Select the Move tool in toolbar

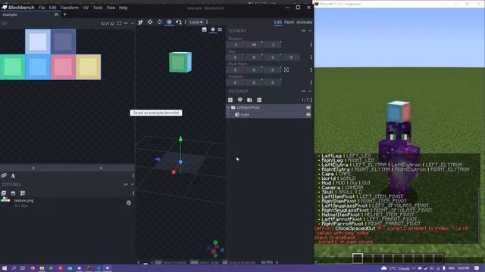(140, 22)
